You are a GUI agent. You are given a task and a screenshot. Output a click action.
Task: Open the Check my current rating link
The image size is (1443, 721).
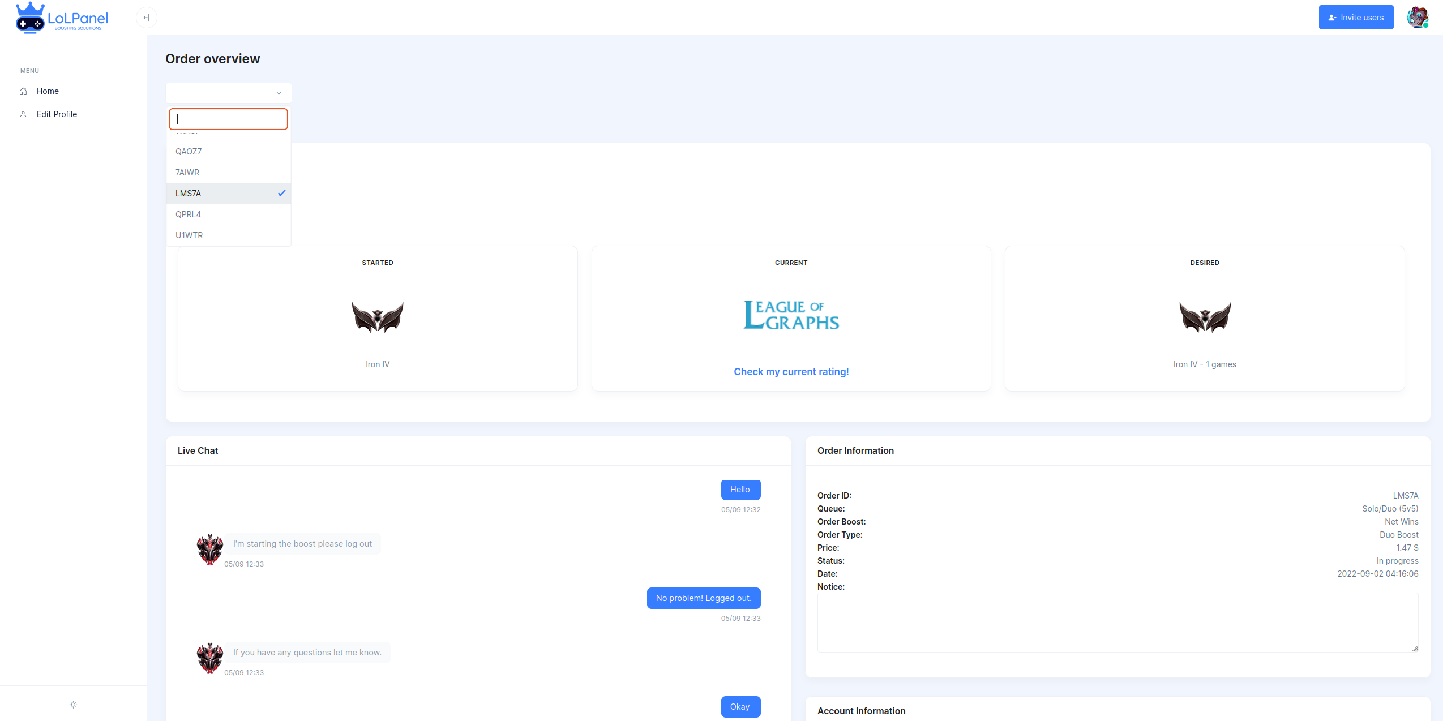pyautogui.click(x=791, y=372)
